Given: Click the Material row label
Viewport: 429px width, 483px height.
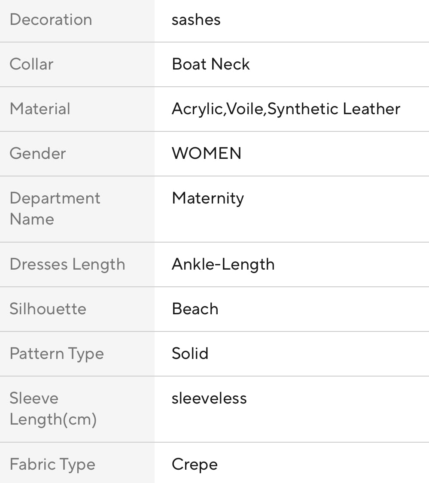Looking at the screenshot, I should [x=40, y=109].
